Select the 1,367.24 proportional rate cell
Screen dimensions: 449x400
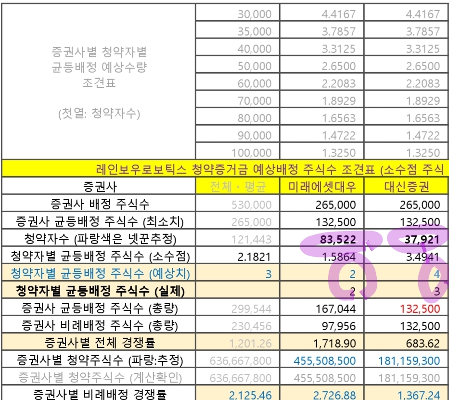tap(406, 393)
